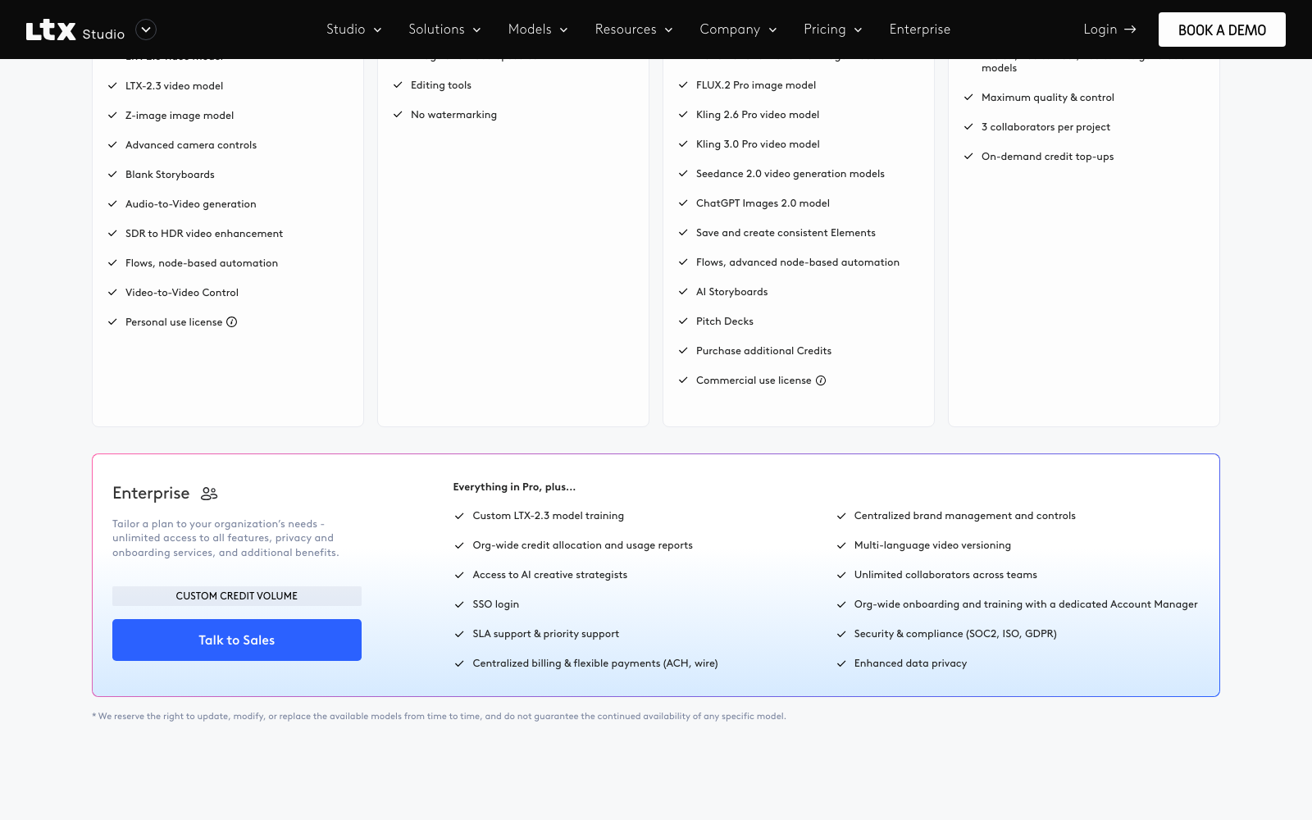
Task: Select 'Centralized billing & flexible payments (ACH, wire)'
Action: (595, 663)
